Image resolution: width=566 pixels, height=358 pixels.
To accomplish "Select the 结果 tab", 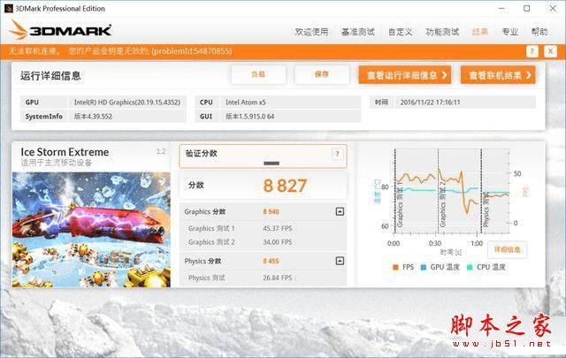I will point(480,32).
